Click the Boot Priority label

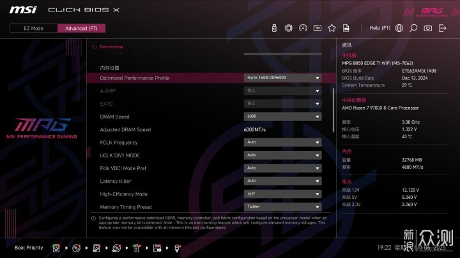pyautogui.click(x=29, y=248)
